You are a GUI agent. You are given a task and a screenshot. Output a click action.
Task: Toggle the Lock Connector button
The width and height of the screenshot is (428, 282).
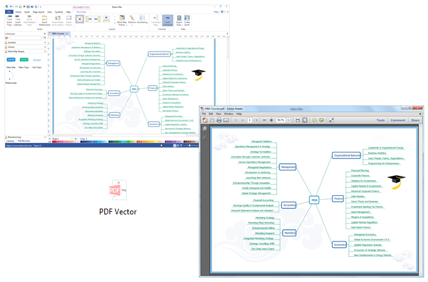[x=167, y=21]
